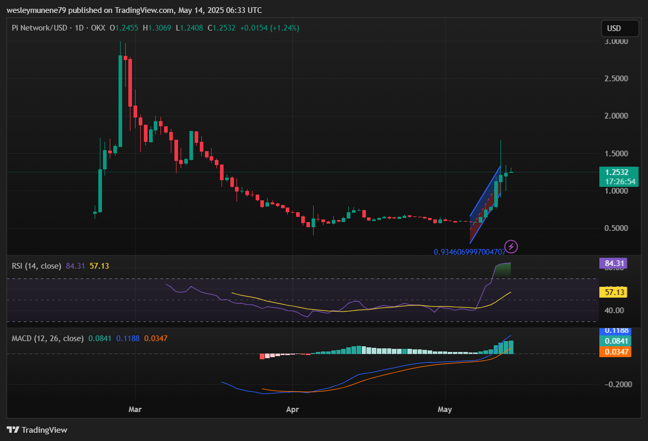The height and width of the screenshot is (441, 648).
Task: Click the open value O1.2455
Action: click(x=124, y=28)
